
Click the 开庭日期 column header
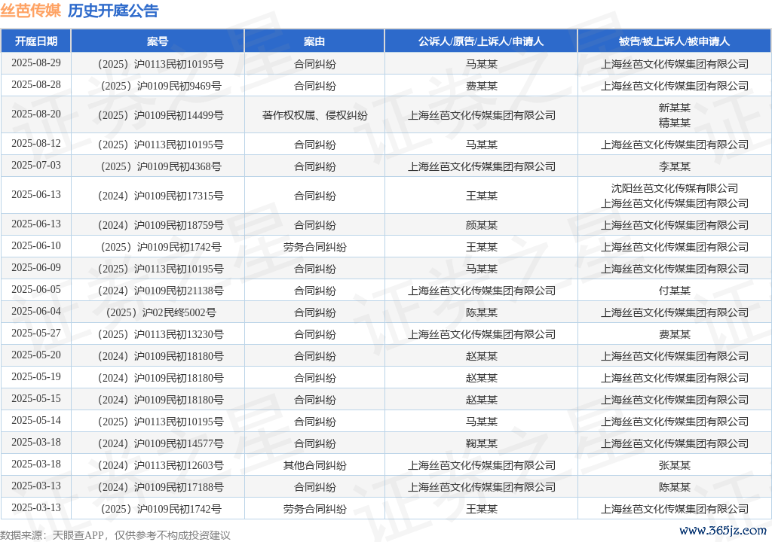tap(36, 41)
